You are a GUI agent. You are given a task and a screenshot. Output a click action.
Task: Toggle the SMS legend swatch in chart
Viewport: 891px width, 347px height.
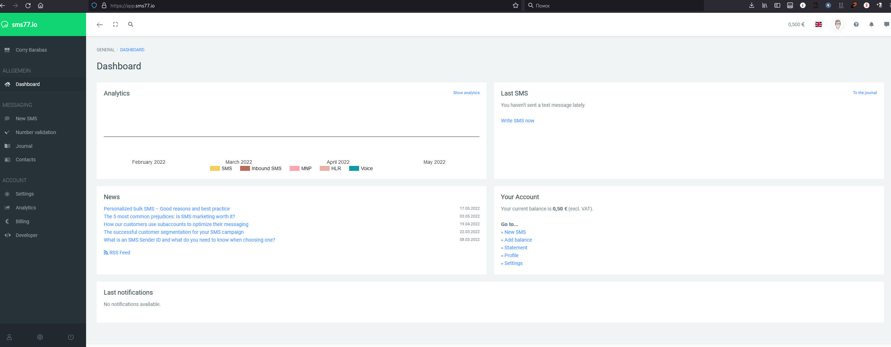(x=215, y=168)
